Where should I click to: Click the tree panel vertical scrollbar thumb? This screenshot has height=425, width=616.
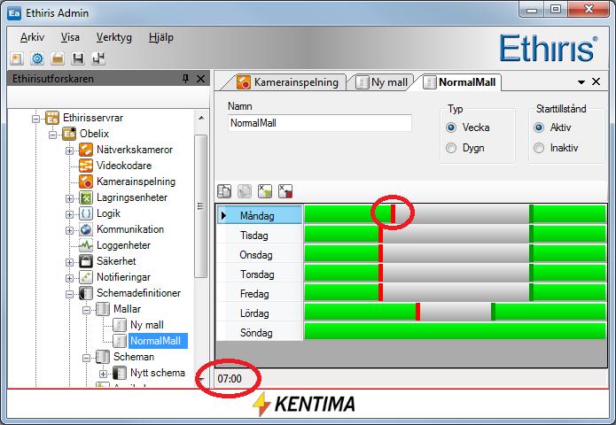tap(200, 206)
